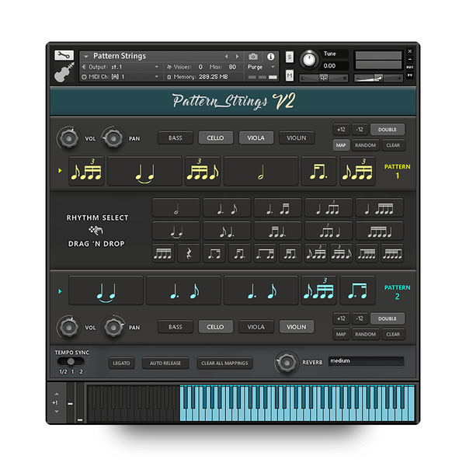This screenshot has width=466, height=466.
Task: Toggle CELLO for Pattern 1
Action: [215, 138]
